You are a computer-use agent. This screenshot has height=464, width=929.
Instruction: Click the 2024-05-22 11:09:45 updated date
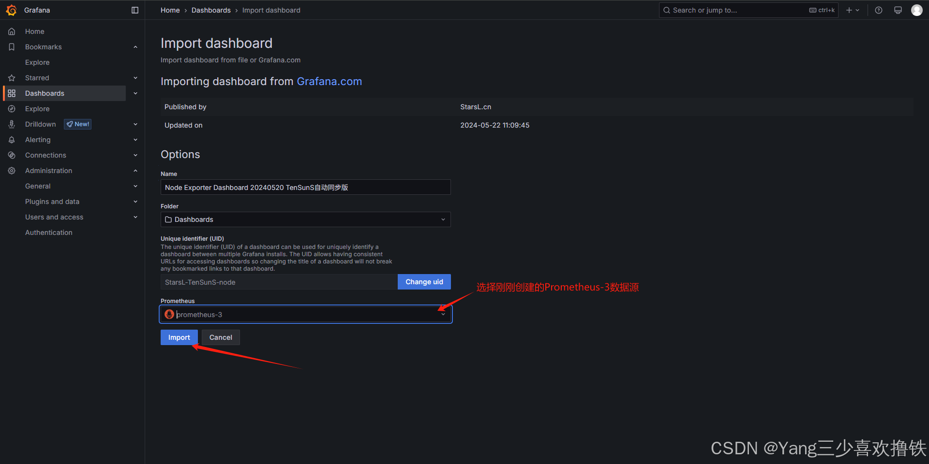coord(494,125)
